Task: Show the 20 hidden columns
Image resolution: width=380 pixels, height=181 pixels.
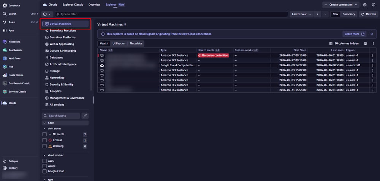Action: click(344, 44)
